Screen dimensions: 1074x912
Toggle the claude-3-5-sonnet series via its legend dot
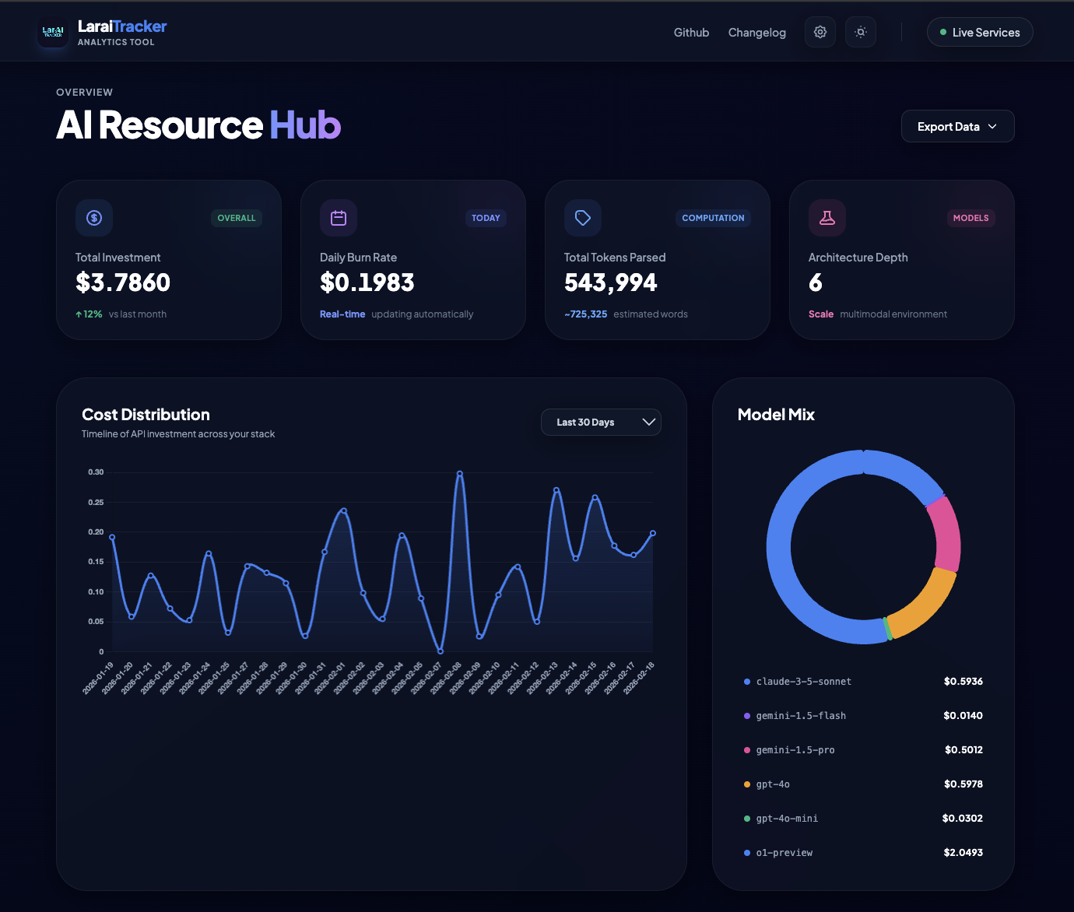(x=746, y=681)
